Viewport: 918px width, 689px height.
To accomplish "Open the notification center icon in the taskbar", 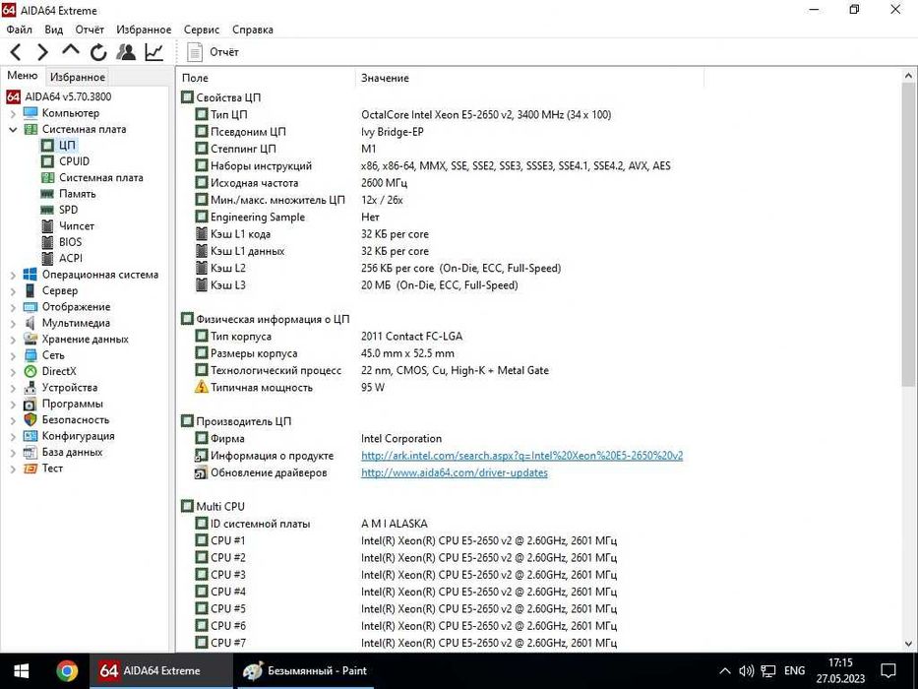I will coord(888,671).
